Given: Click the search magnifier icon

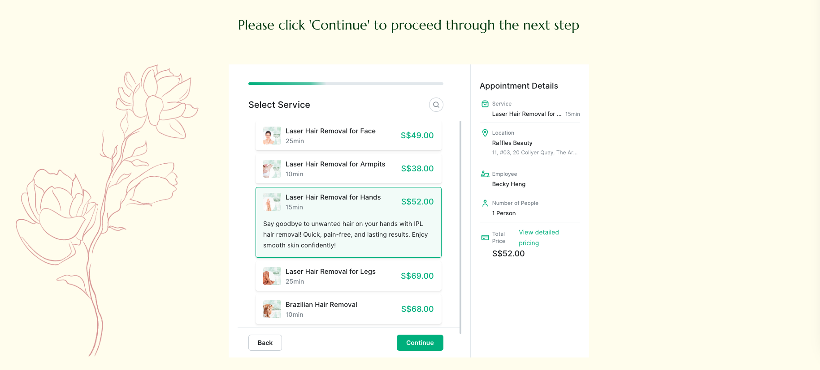Looking at the screenshot, I should coord(436,104).
